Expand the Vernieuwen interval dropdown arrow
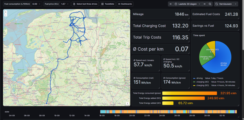This screenshot has width=244, height=120. coord(236,4)
